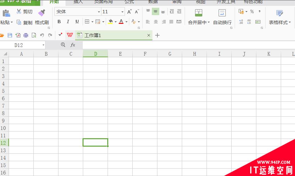Open print preview icon
Screen dimensions: 295x176
click(x=34, y=35)
